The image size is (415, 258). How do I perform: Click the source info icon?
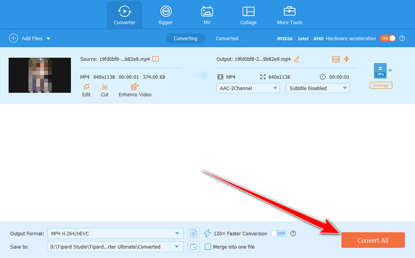(155, 59)
